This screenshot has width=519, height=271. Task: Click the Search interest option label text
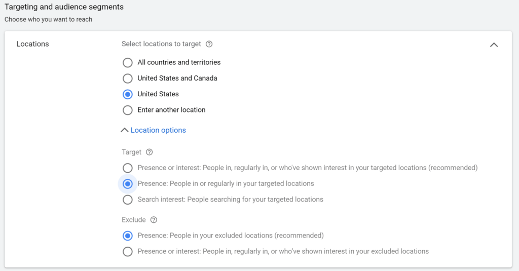tap(231, 200)
